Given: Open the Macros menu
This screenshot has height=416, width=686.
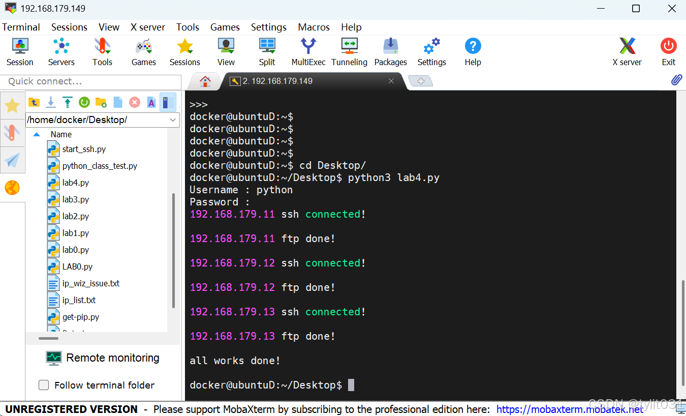Looking at the screenshot, I should [x=314, y=27].
